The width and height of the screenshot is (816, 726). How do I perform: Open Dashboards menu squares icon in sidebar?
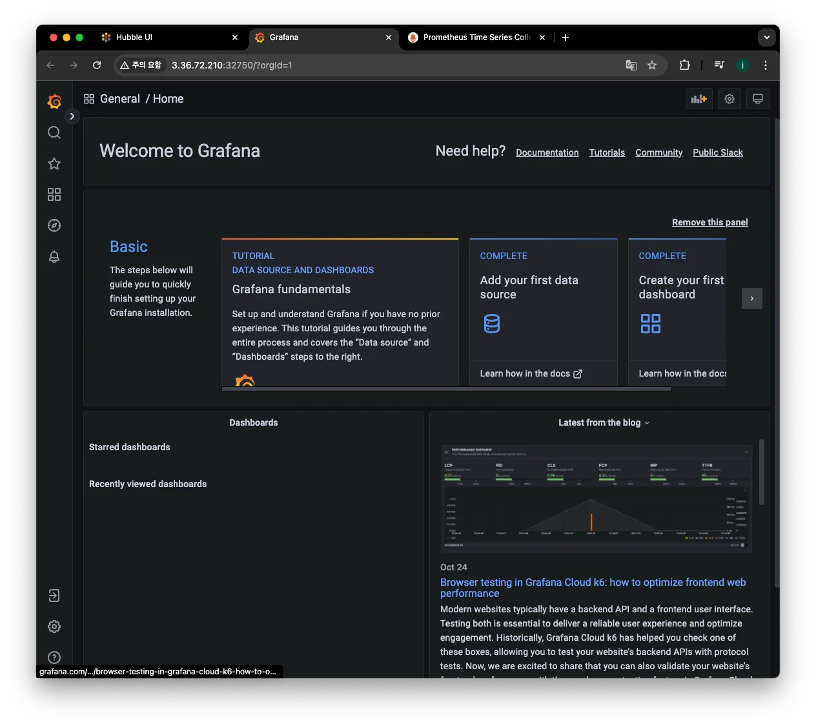click(54, 194)
